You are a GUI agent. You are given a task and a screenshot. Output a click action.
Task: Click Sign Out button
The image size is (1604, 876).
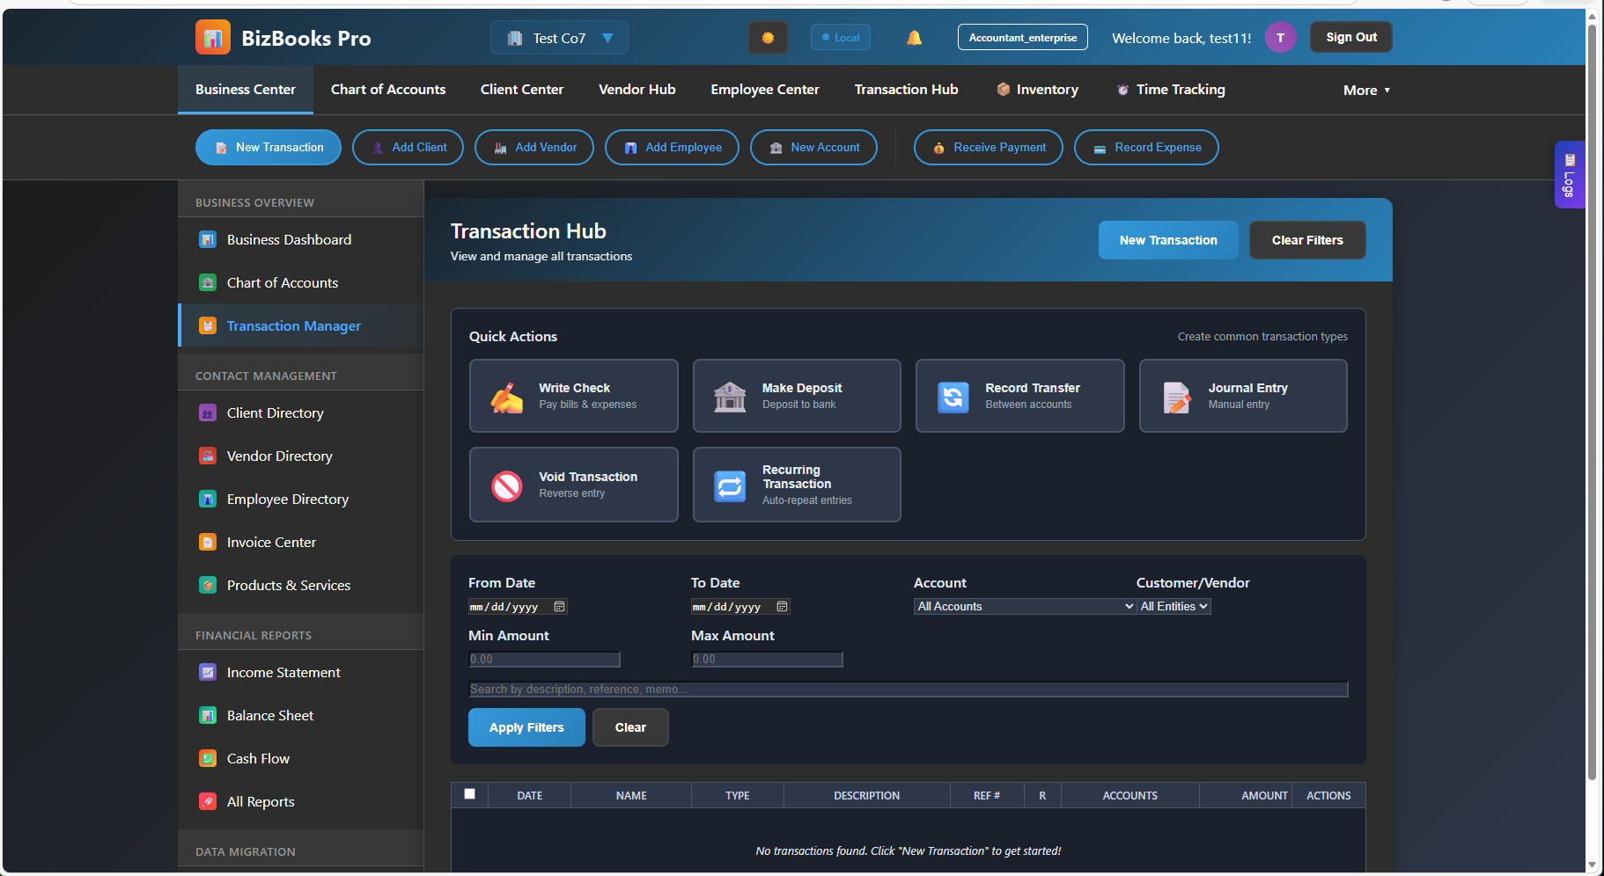(x=1351, y=37)
